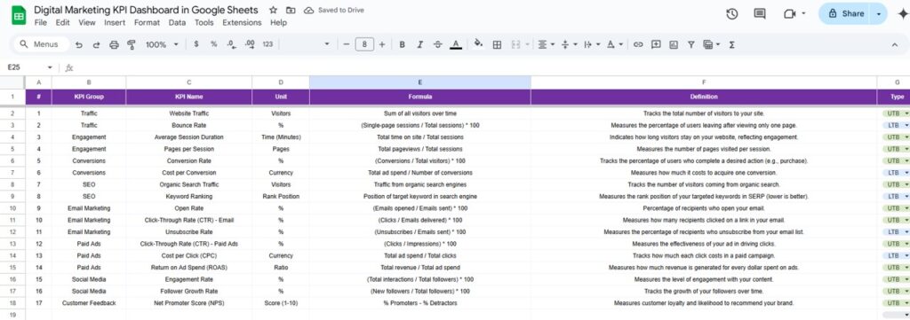Image resolution: width=910 pixels, height=320 pixels.
Task: Toggle bold formatting
Action: click(402, 44)
